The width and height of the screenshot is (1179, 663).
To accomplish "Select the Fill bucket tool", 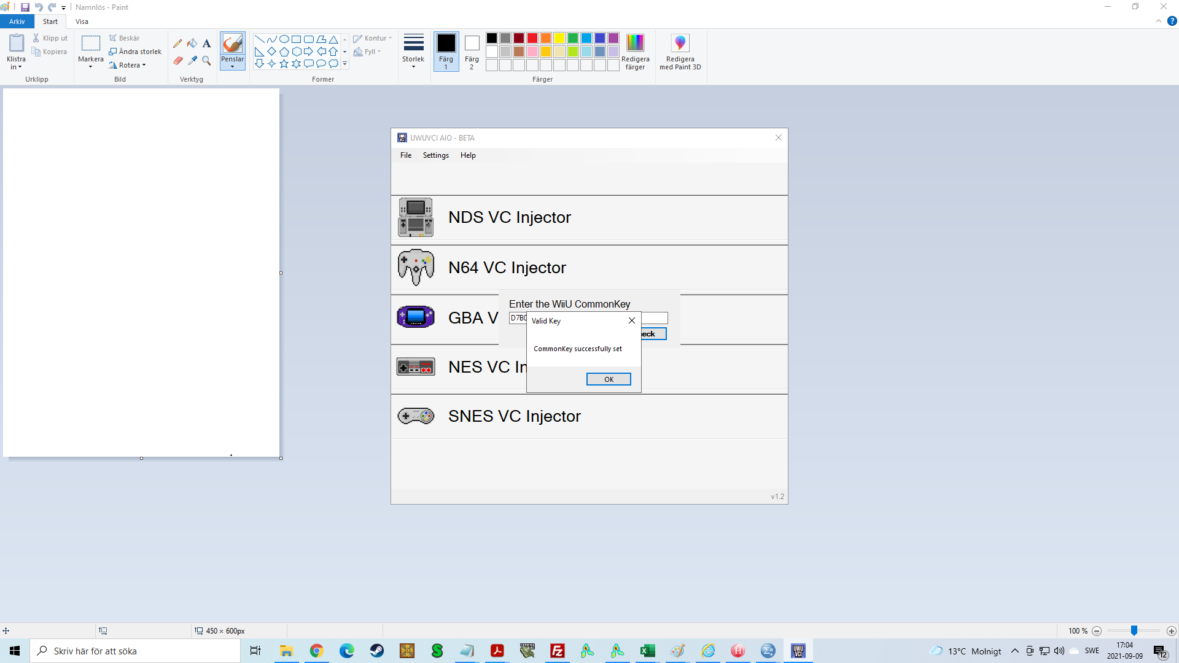I will point(192,44).
